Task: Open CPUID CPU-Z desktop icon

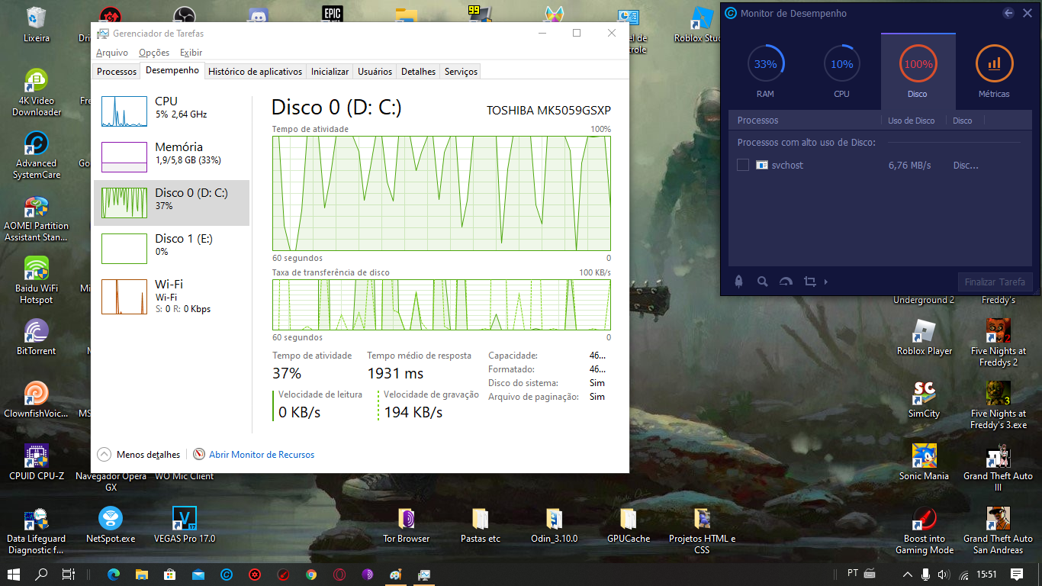Action: (x=36, y=462)
